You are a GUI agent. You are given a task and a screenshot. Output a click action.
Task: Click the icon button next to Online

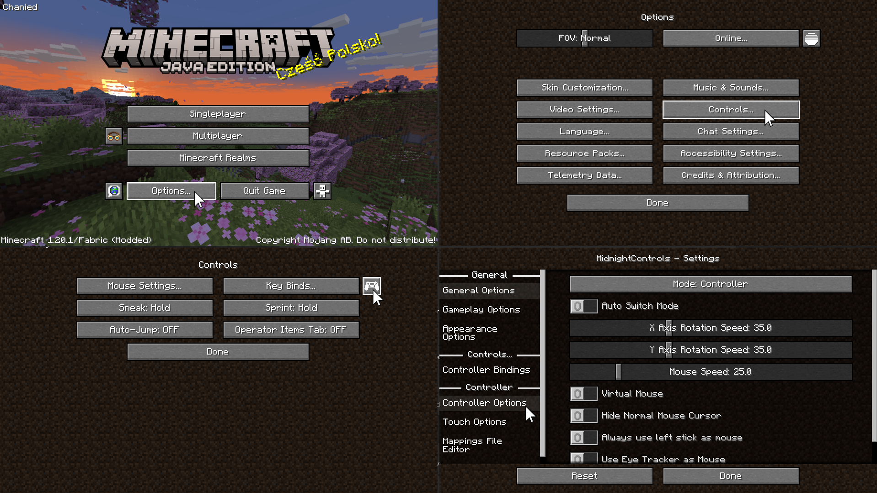[x=812, y=38]
